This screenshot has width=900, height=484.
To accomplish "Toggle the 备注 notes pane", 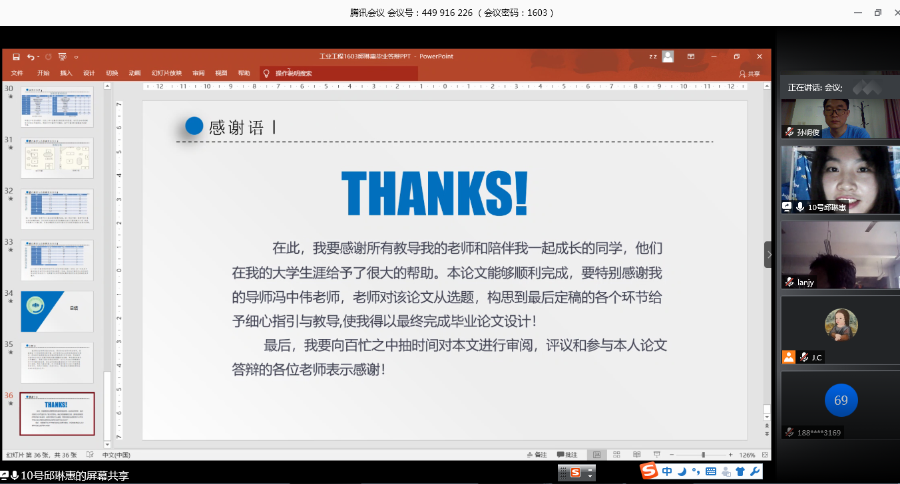I will pos(535,455).
